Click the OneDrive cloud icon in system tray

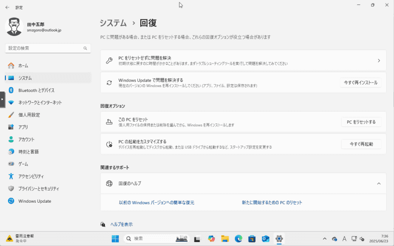coord(334,239)
